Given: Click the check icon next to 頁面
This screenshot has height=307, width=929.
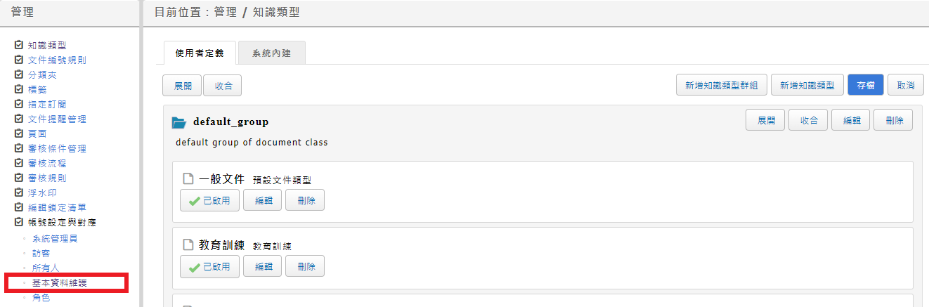Looking at the screenshot, I should click(x=19, y=133).
